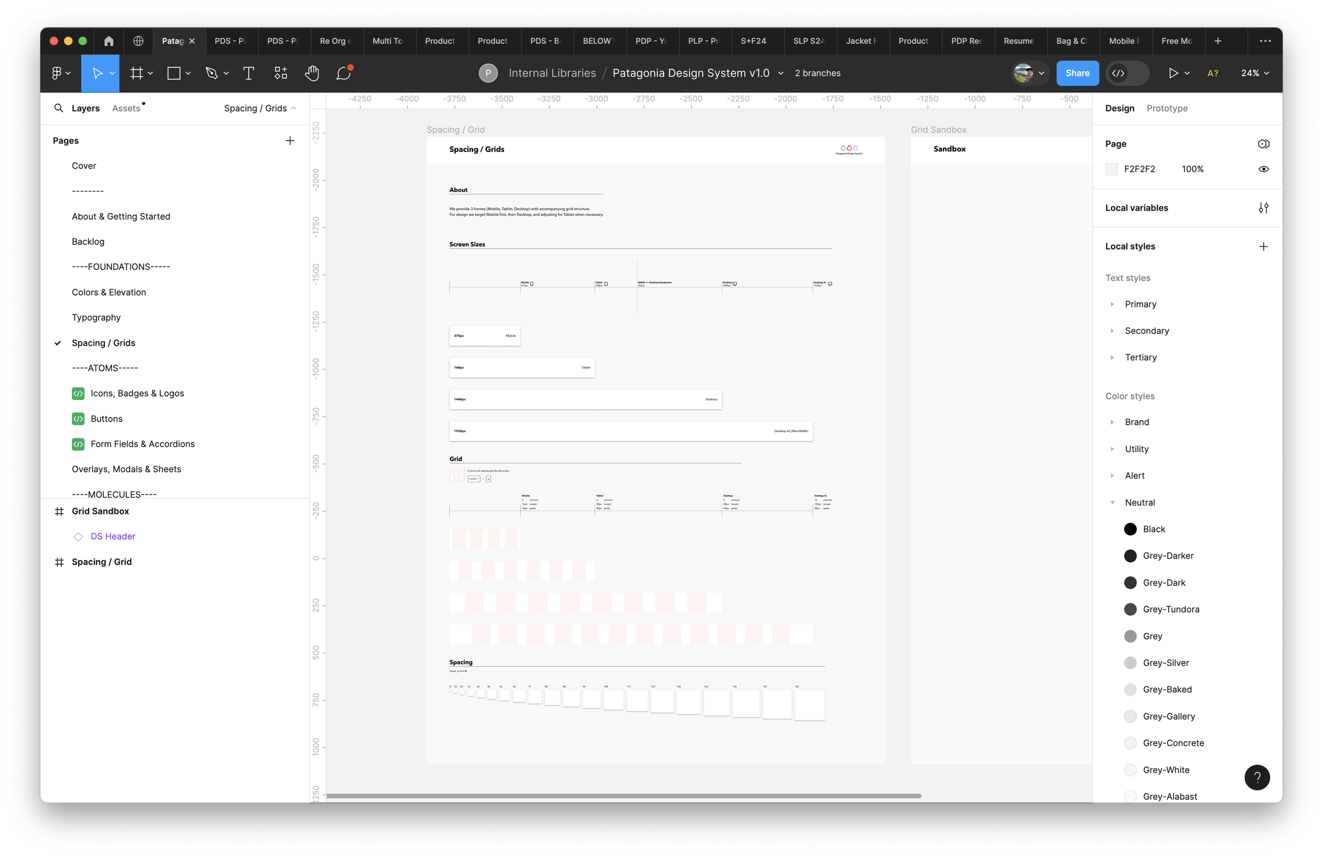Screen dimensions: 1323x856
Task: Click the Grey-Tundora color swatch
Action: [1130, 609]
